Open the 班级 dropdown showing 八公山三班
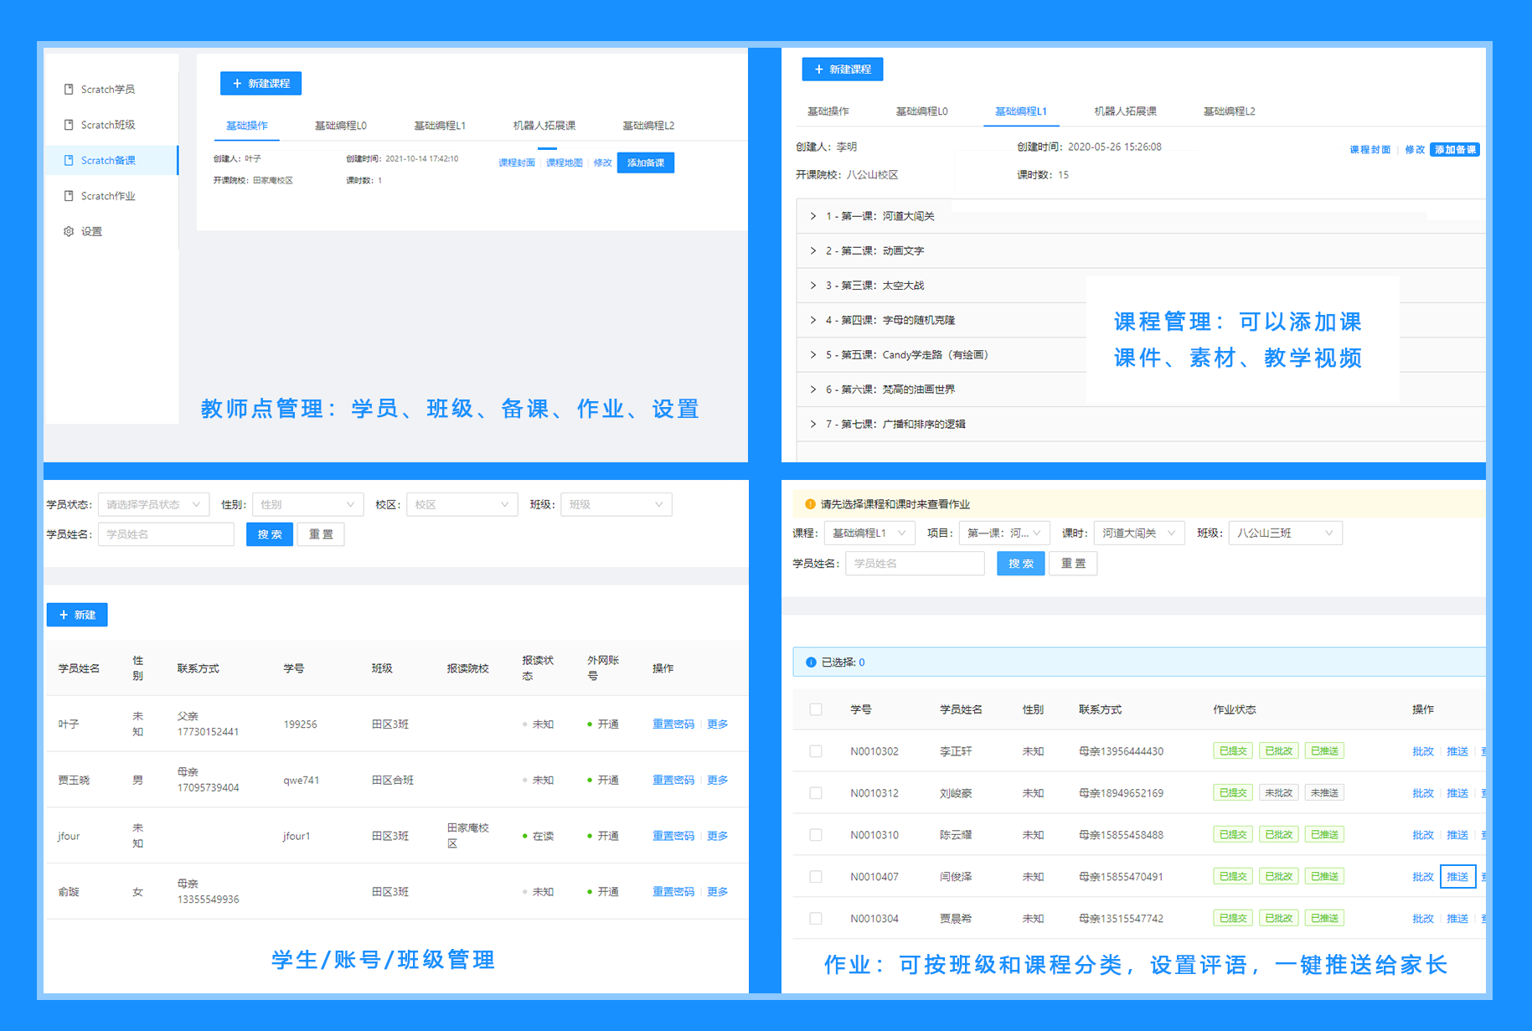 tap(1286, 534)
